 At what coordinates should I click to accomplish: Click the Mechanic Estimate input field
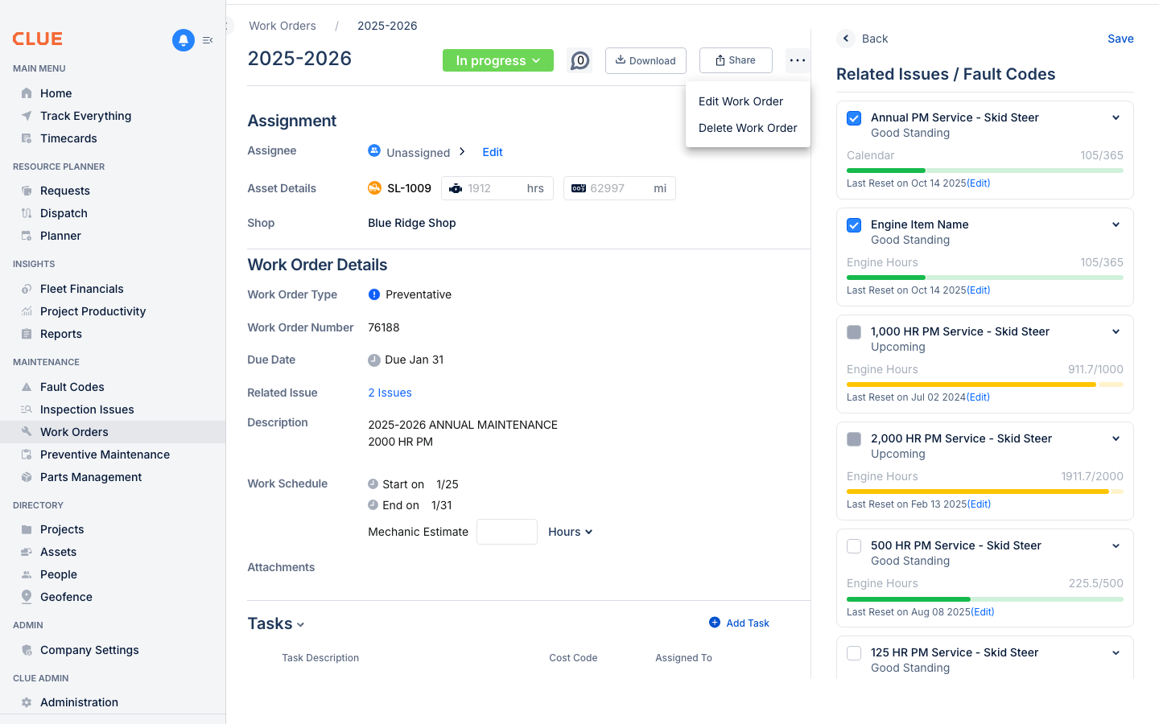506,532
